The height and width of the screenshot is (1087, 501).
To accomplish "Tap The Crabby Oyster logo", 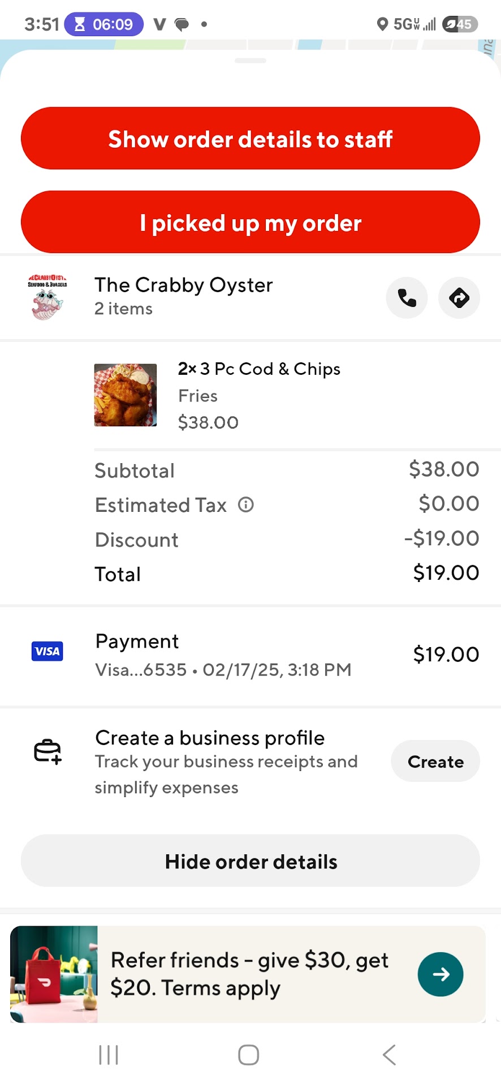I will tap(47, 298).
